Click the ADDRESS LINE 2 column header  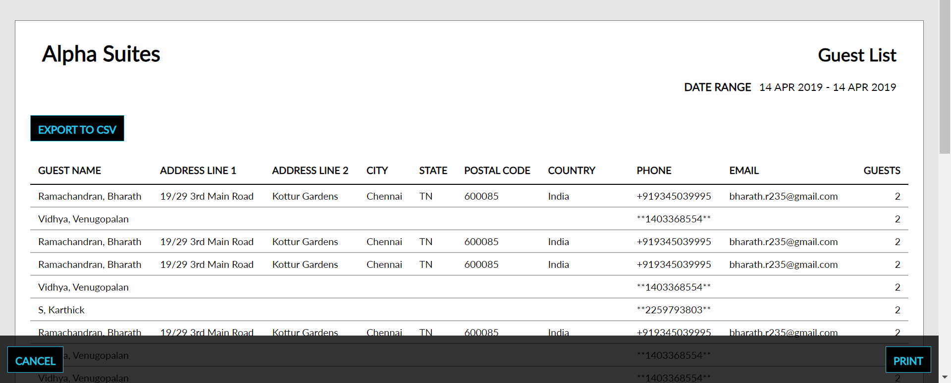click(310, 170)
